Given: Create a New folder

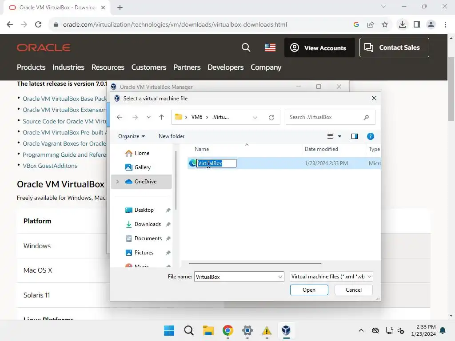Looking at the screenshot, I should click(x=172, y=136).
